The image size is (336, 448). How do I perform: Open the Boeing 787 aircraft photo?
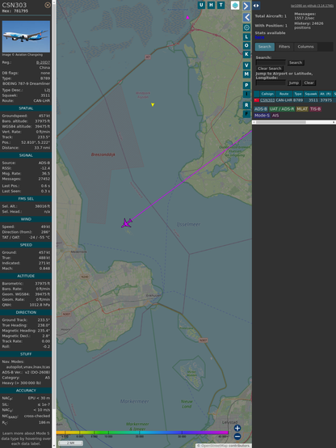pos(26,36)
